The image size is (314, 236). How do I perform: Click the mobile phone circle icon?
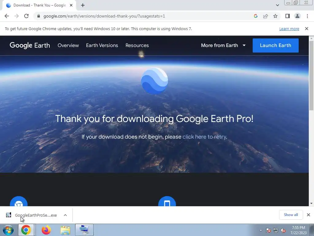point(167,202)
